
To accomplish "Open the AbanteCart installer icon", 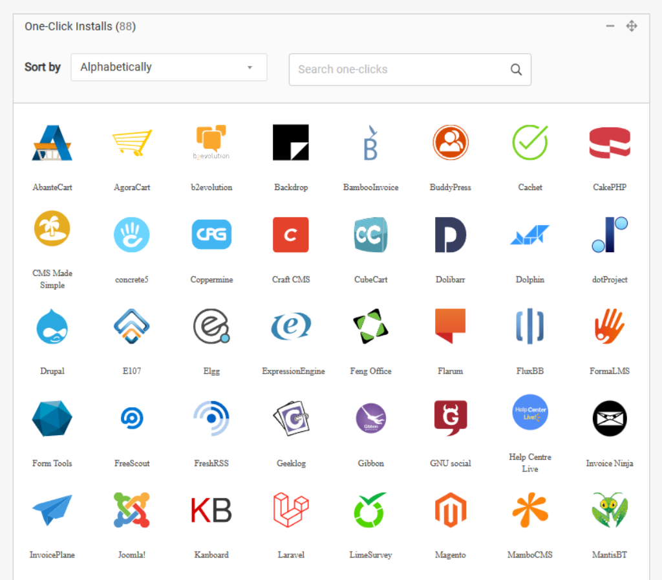I will point(52,143).
